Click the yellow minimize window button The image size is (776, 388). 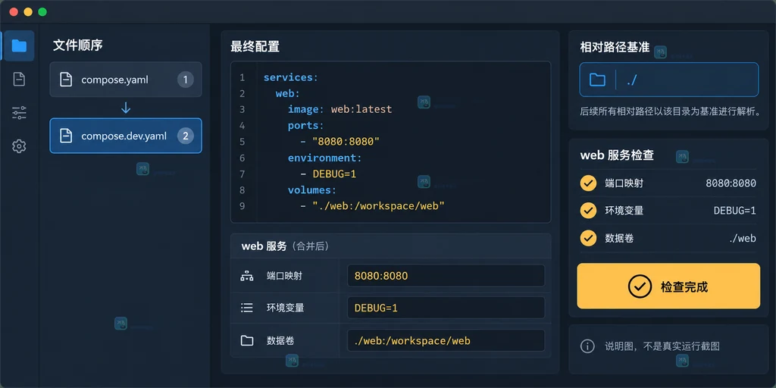[x=28, y=12]
